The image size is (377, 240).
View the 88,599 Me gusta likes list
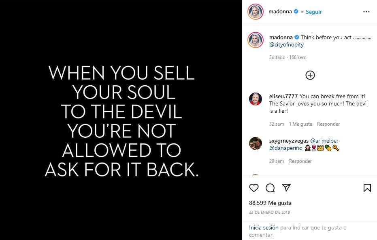[x=270, y=203]
